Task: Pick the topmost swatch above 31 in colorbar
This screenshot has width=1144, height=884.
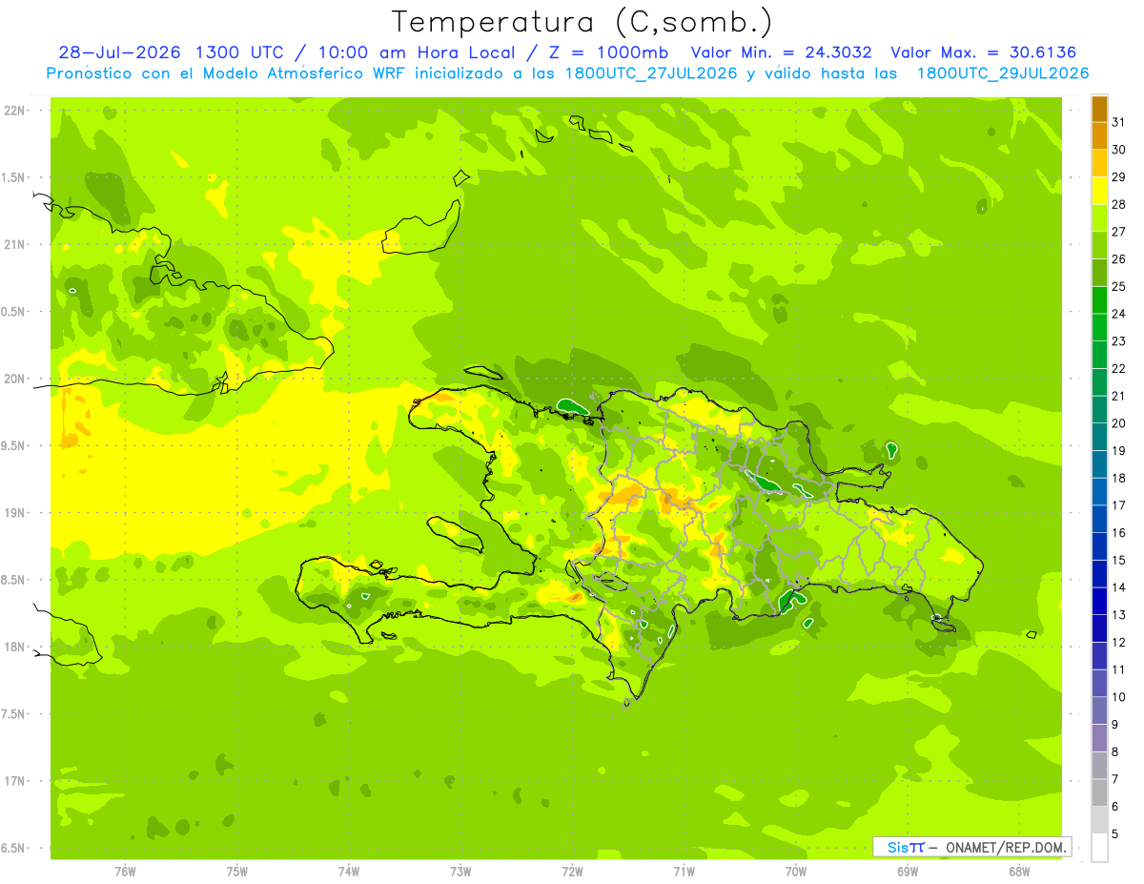Action: coord(1099,109)
